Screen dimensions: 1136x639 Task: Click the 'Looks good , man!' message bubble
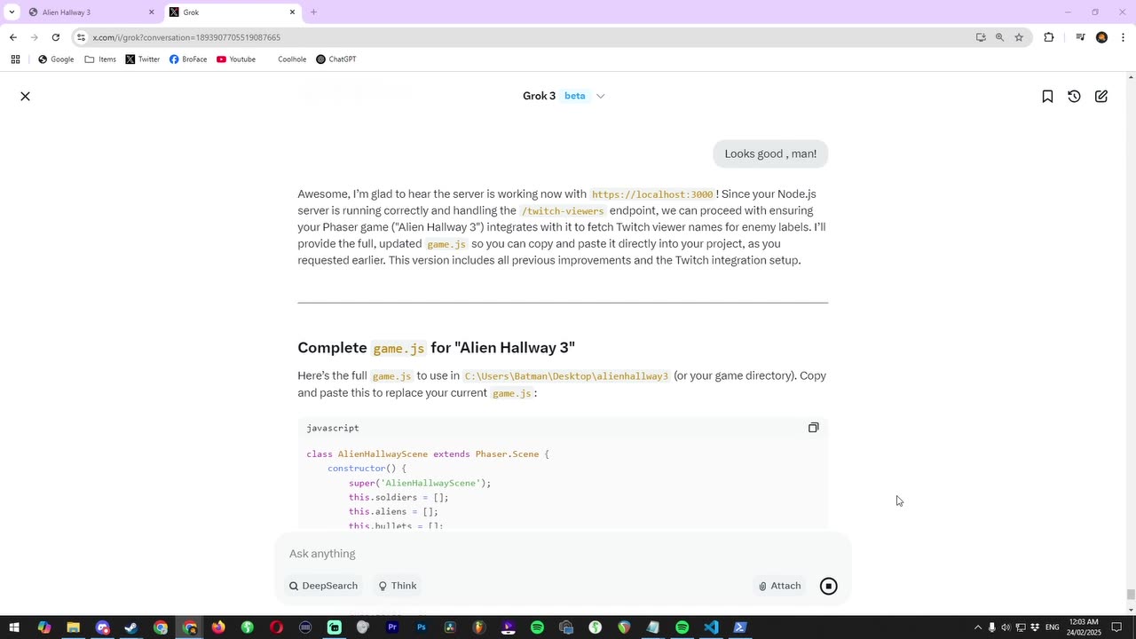(x=770, y=154)
